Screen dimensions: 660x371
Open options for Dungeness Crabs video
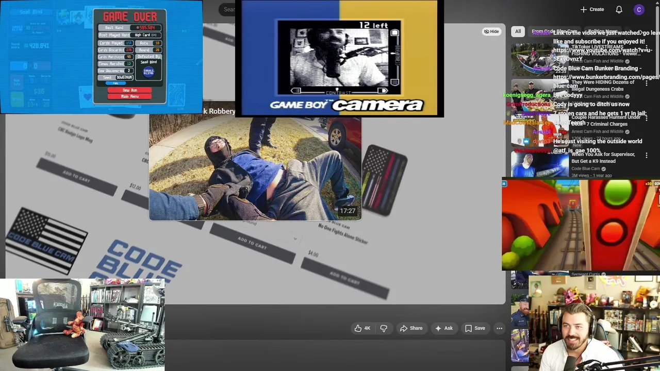tap(647, 83)
